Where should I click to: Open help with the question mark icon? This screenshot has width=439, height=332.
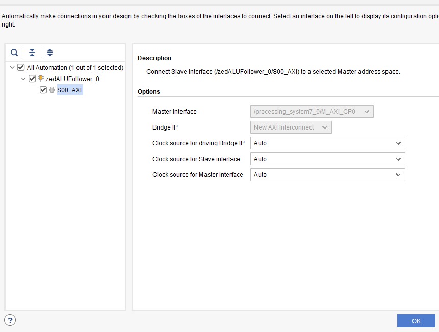(10, 320)
